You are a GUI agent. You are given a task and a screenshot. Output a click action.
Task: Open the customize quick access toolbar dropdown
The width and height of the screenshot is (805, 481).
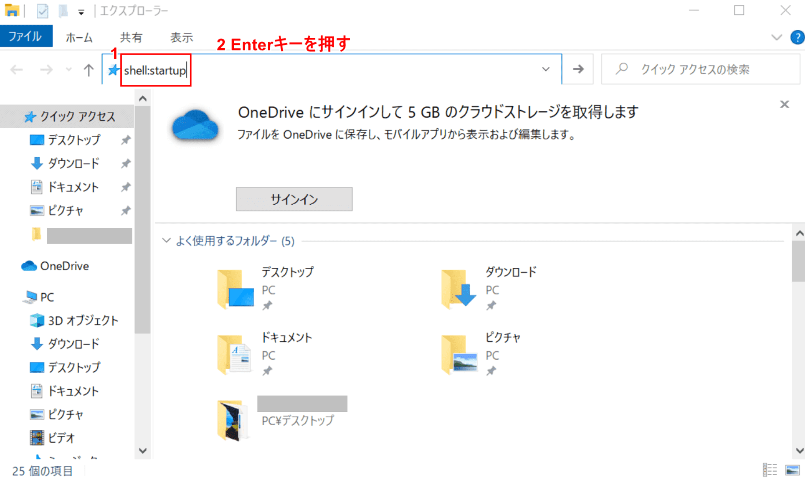pos(81,12)
